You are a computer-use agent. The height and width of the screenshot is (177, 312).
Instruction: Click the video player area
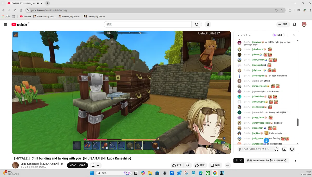(x=121, y=92)
